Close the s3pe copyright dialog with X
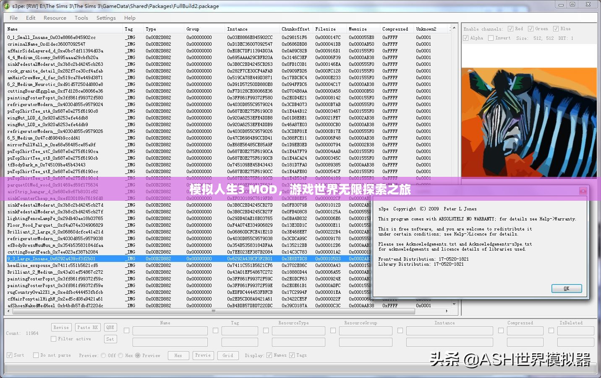This screenshot has width=601, height=378. click(583, 191)
